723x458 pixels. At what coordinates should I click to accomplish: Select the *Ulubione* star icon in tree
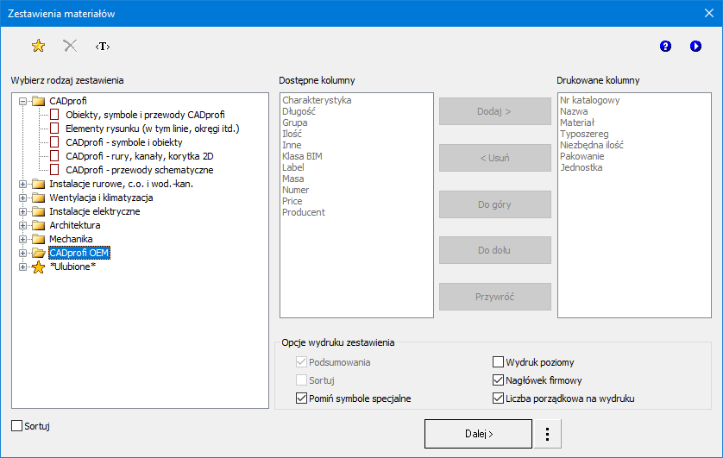pyautogui.click(x=38, y=267)
